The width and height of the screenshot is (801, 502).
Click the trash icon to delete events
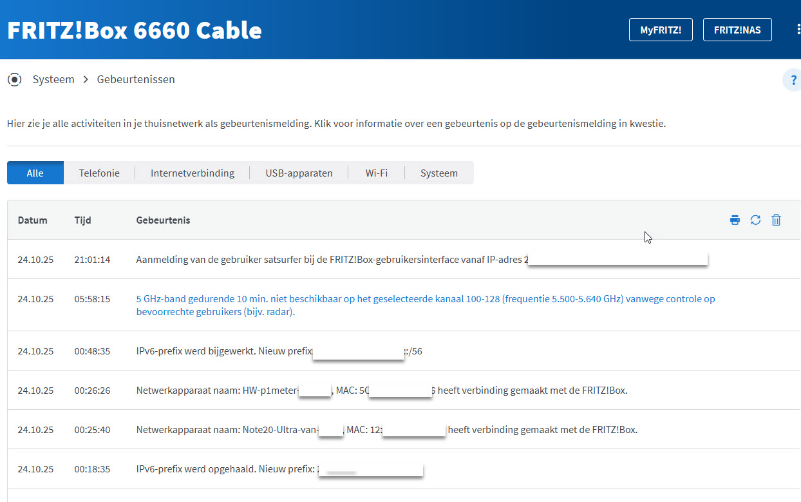point(776,220)
